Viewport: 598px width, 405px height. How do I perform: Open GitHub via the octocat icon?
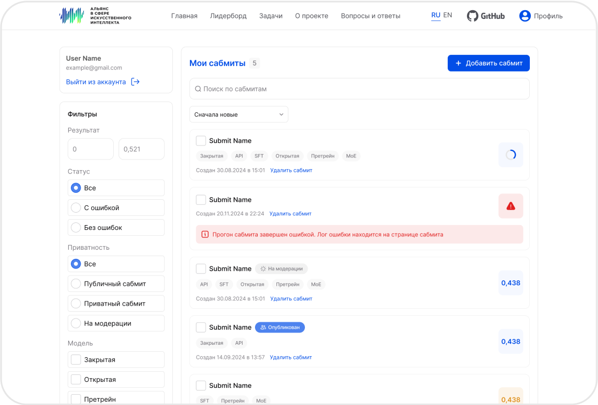(x=472, y=16)
